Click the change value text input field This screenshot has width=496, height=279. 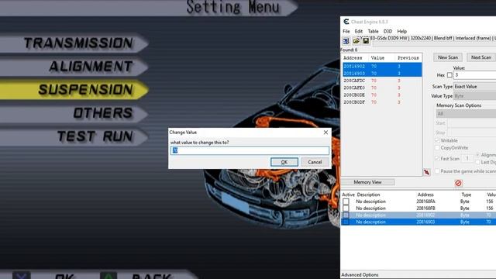[x=250, y=150]
